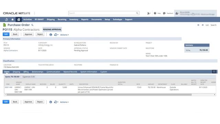Image resolution: width=220 pixels, height=124 pixels.
Task: Click the user role icon in the header
Action: (177, 13)
